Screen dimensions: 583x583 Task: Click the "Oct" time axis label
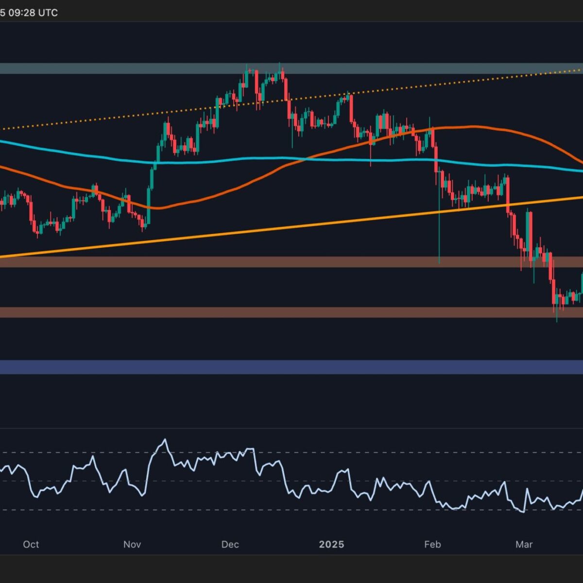tap(31, 544)
